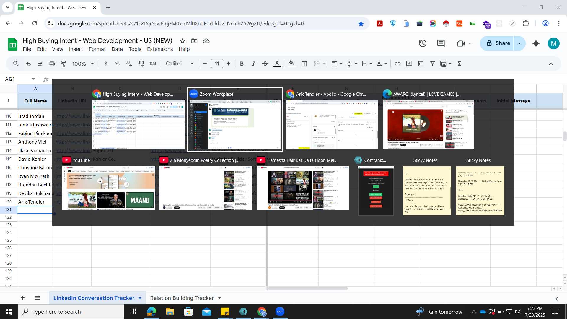Toggle bold formatting
This screenshot has width=567, height=319.
242,64
